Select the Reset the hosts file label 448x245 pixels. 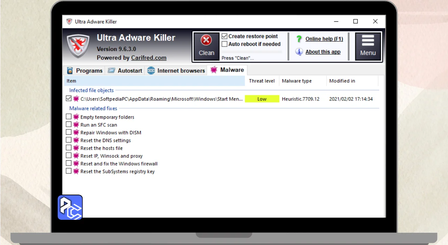point(101,148)
